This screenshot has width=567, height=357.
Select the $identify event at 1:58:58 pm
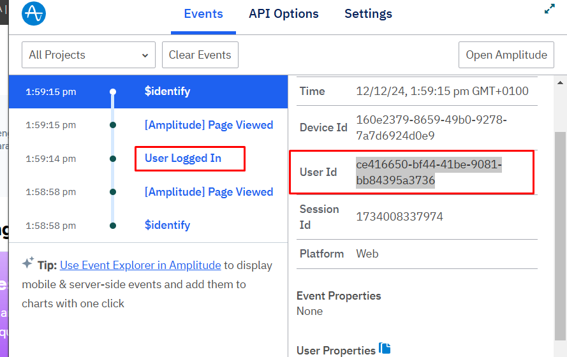(x=168, y=225)
